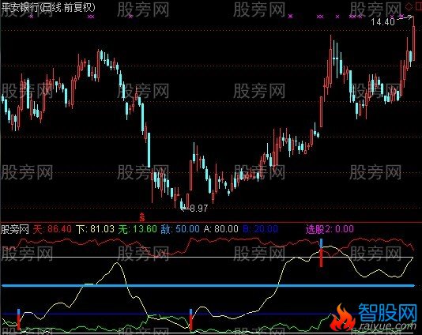Viewport: 422px width, 335px height.
Task: Select the 8.97 low price label
Action: coord(198,208)
